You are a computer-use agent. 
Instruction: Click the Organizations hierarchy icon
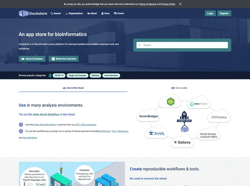click(66, 13)
